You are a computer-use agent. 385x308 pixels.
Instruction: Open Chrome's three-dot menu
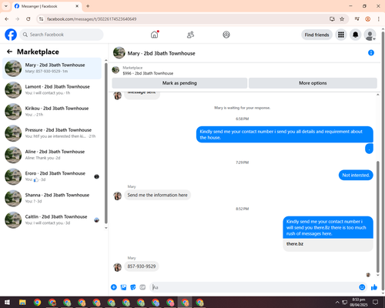(378, 18)
